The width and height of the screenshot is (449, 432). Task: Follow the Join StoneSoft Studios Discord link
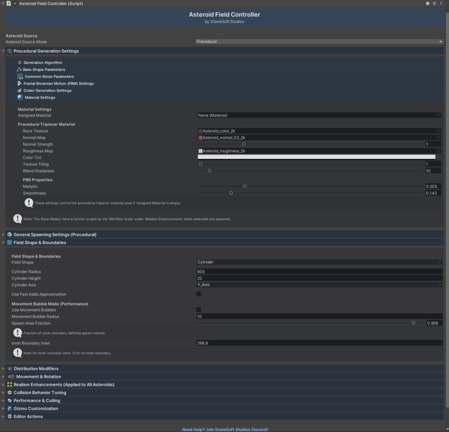coord(225,429)
